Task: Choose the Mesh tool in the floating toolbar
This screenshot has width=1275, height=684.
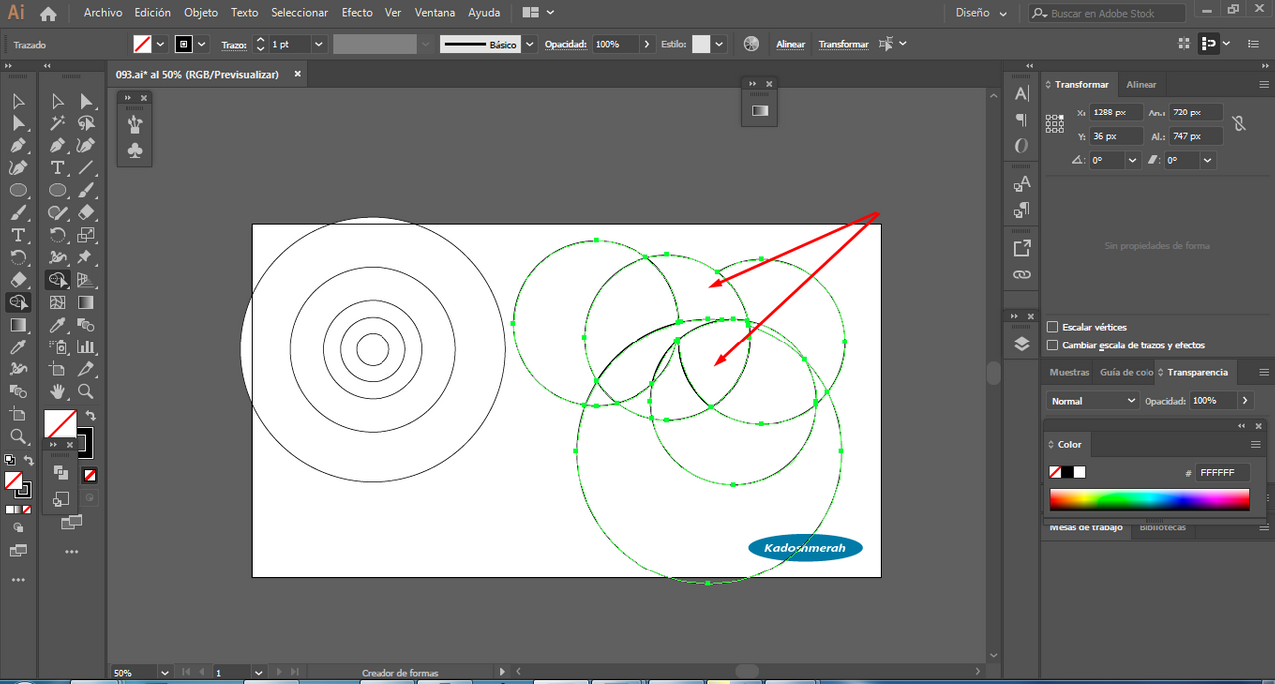Action: coord(58,302)
